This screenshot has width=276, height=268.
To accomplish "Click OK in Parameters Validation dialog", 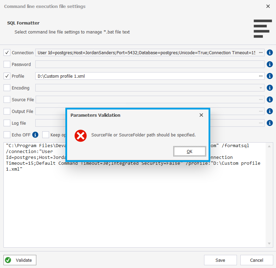I will click(x=190, y=151).
